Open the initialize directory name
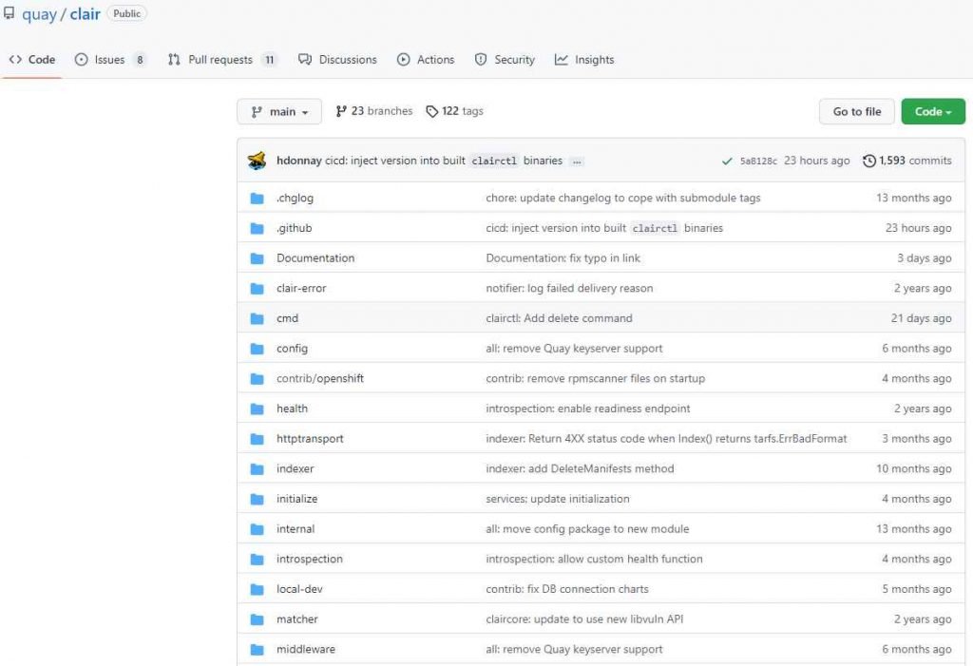The height and width of the screenshot is (666, 973). click(x=297, y=499)
